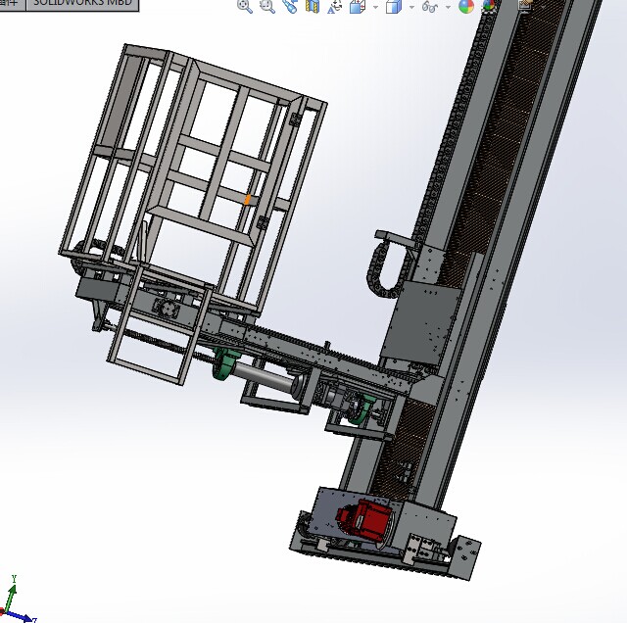Click the Display Style cube icon
Screen dimensions: 627x623
coord(394,6)
